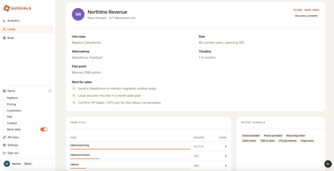Click the /demo progress bar
The image size is (334, 171).
131,168
